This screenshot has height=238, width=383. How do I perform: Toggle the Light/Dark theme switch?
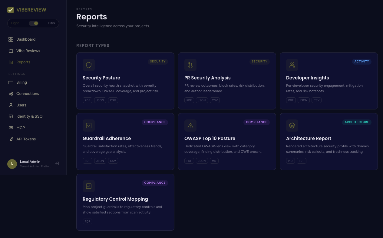(33, 23)
